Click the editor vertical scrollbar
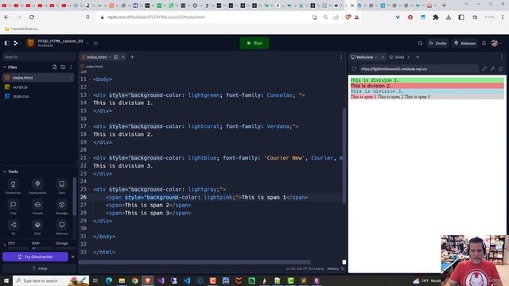The width and height of the screenshot is (509, 286). (x=344, y=156)
